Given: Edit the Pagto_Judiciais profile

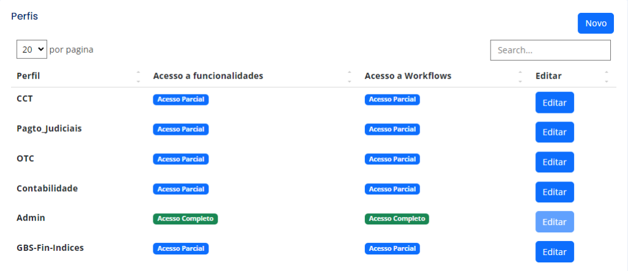Looking at the screenshot, I should tap(554, 132).
